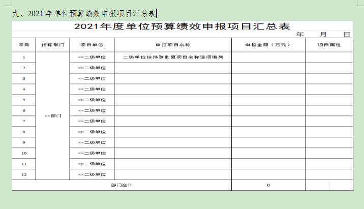Image resolution: width=364 pixels, height=209 pixels.
Task: Click the 年 月 日 date line
Action: tap(322, 35)
